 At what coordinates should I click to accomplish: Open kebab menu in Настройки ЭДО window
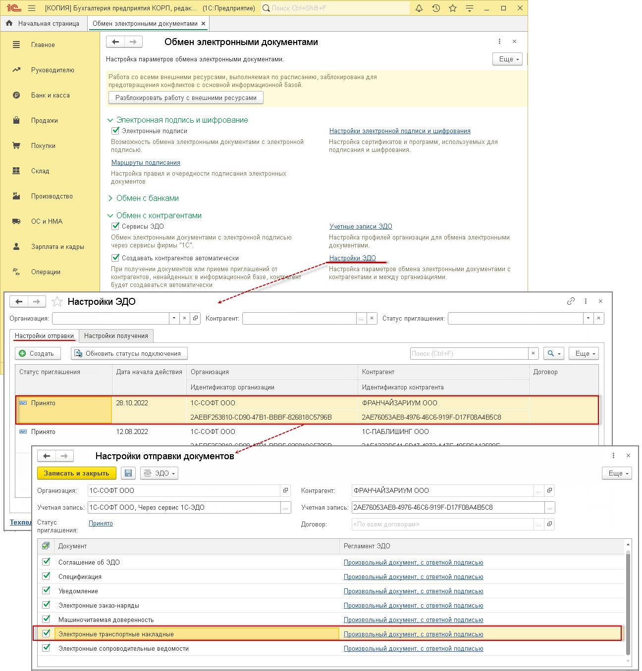(x=586, y=301)
